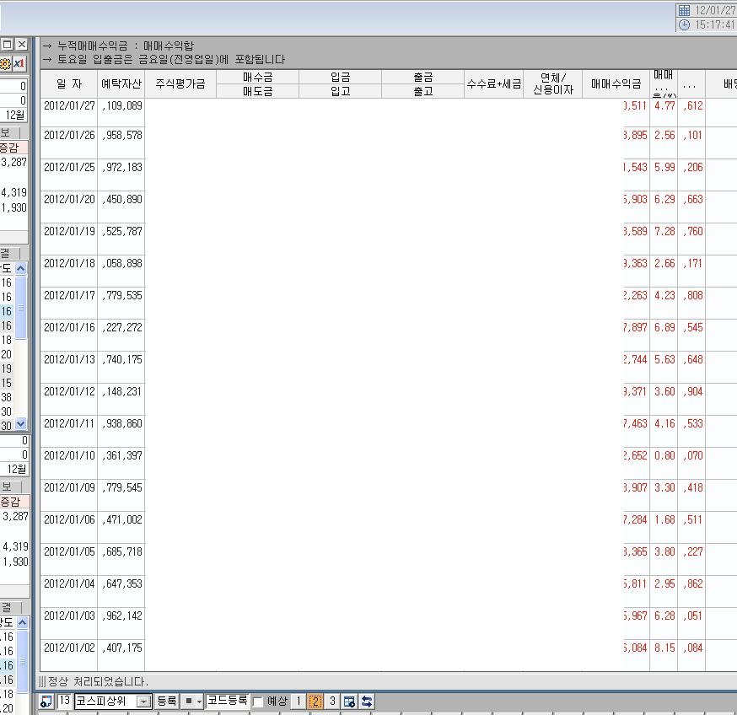
Task: Open the square stop button dropdown arrow
Action: tap(199, 702)
